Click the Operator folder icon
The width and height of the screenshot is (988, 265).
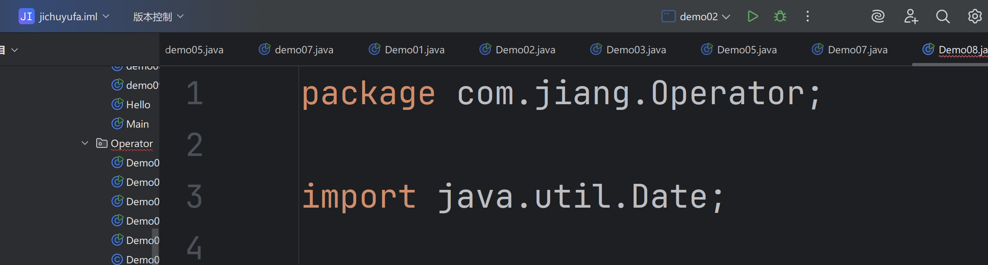point(101,143)
